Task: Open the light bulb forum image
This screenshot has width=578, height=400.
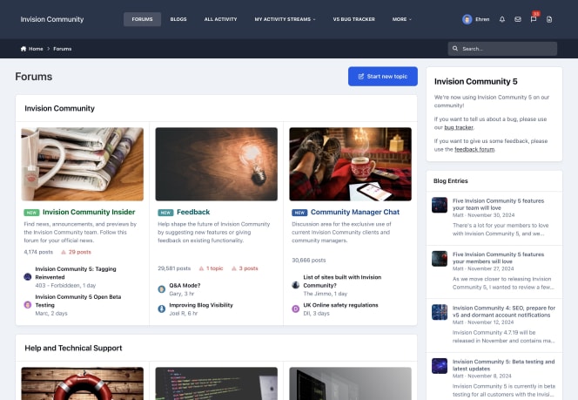Action: click(x=217, y=164)
